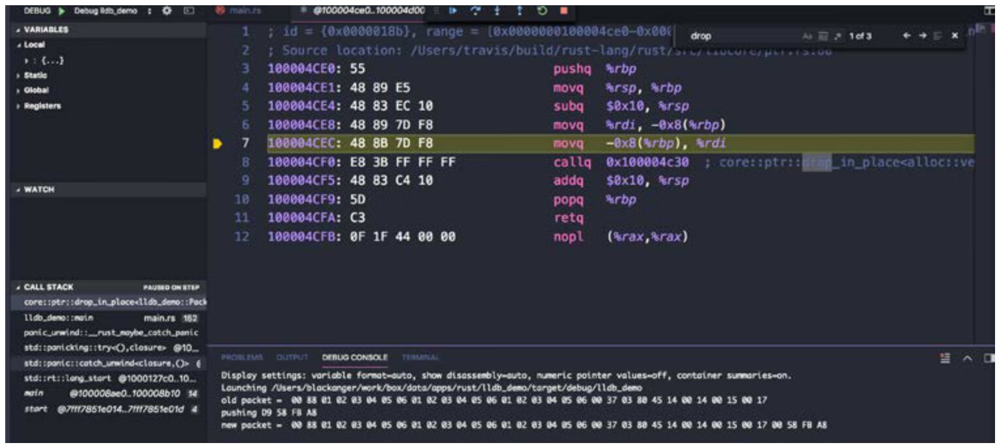Toggle Match Case in the find widget
The image size is (997, 445).
click(x=806, y=36)
